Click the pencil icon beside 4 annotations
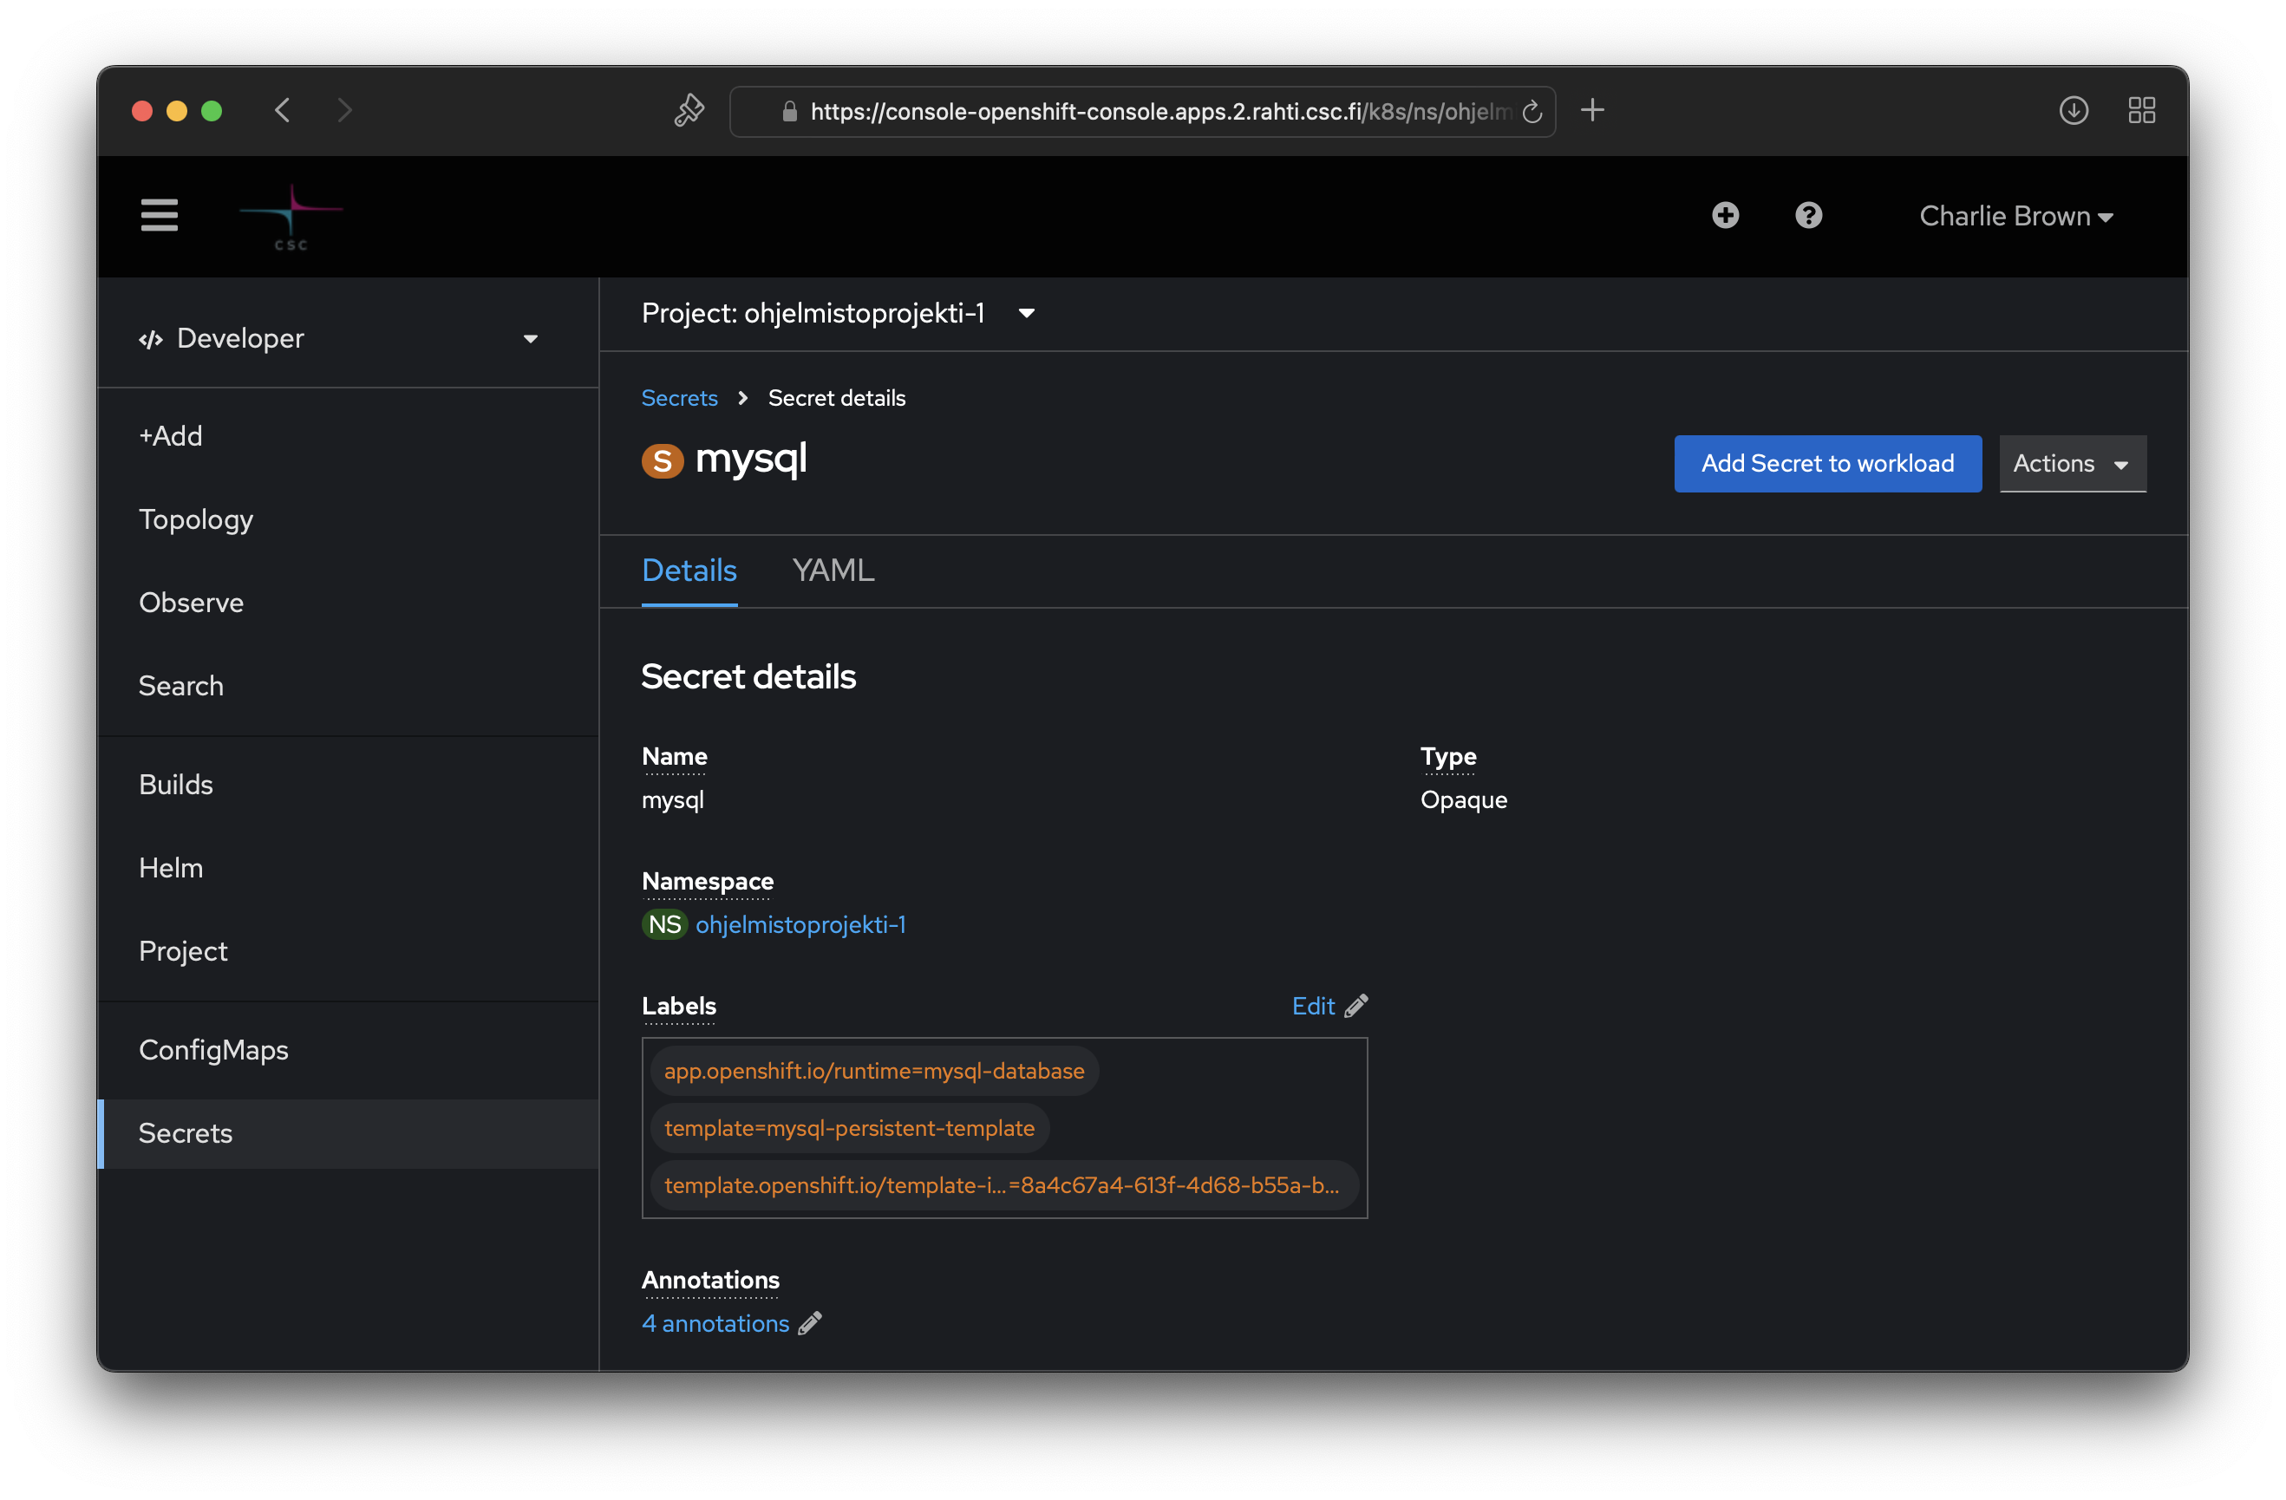The height and width of the screenshot is (1500, 2286). [x=810, y=1323]
